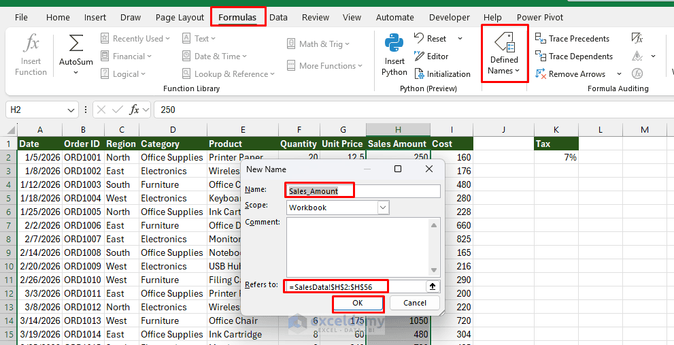
Task: Click Trace Dependents
Action: click(574, 56)
